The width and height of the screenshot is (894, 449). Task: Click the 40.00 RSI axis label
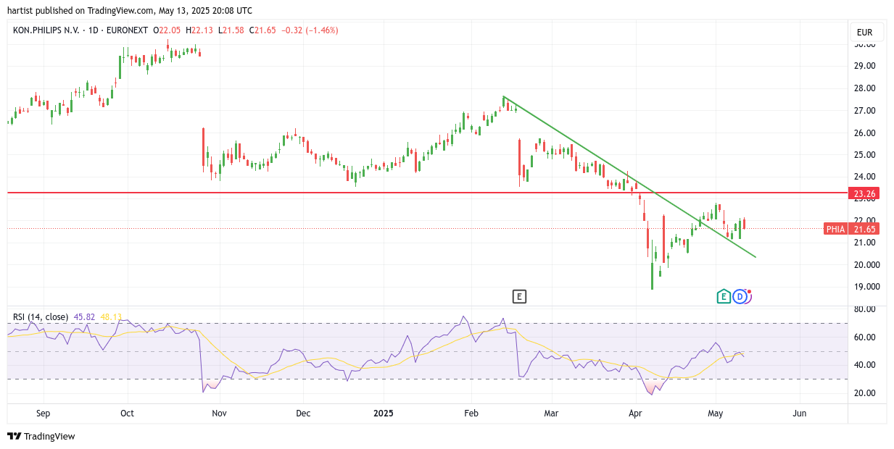point(864,365)
